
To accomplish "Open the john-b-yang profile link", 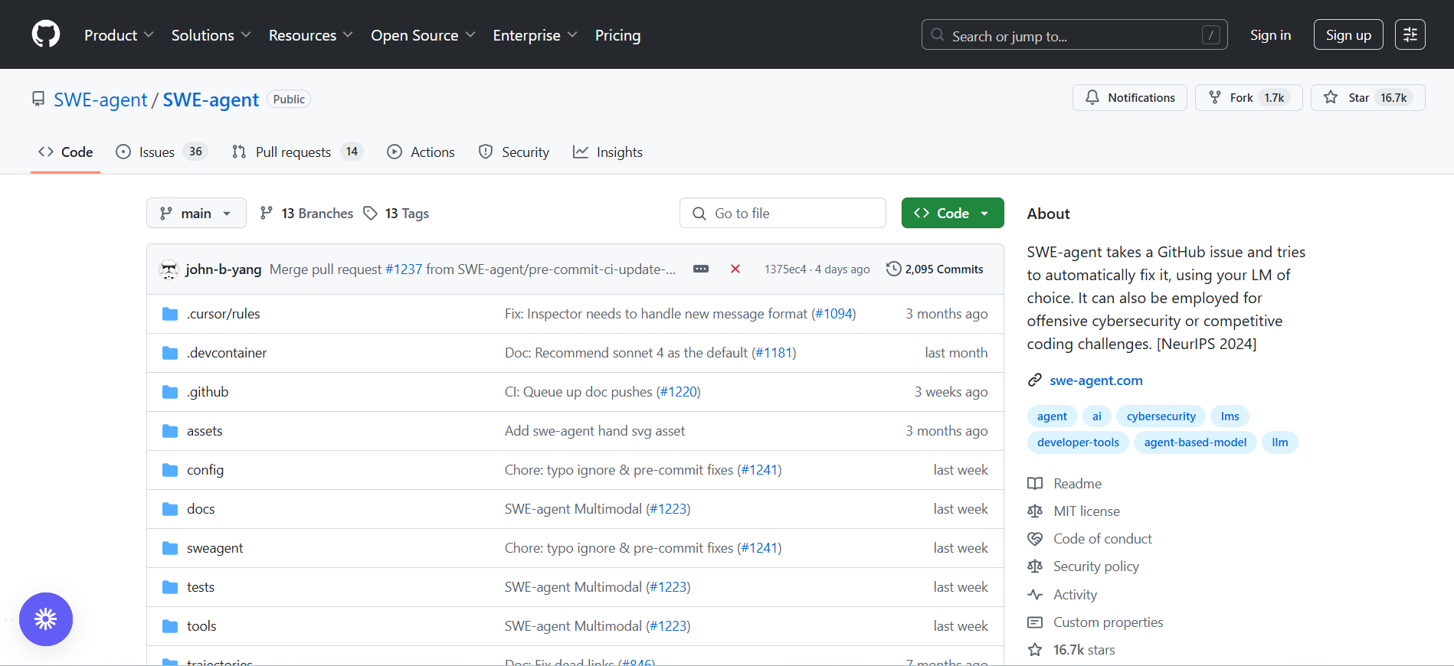I will click(224, 269).
